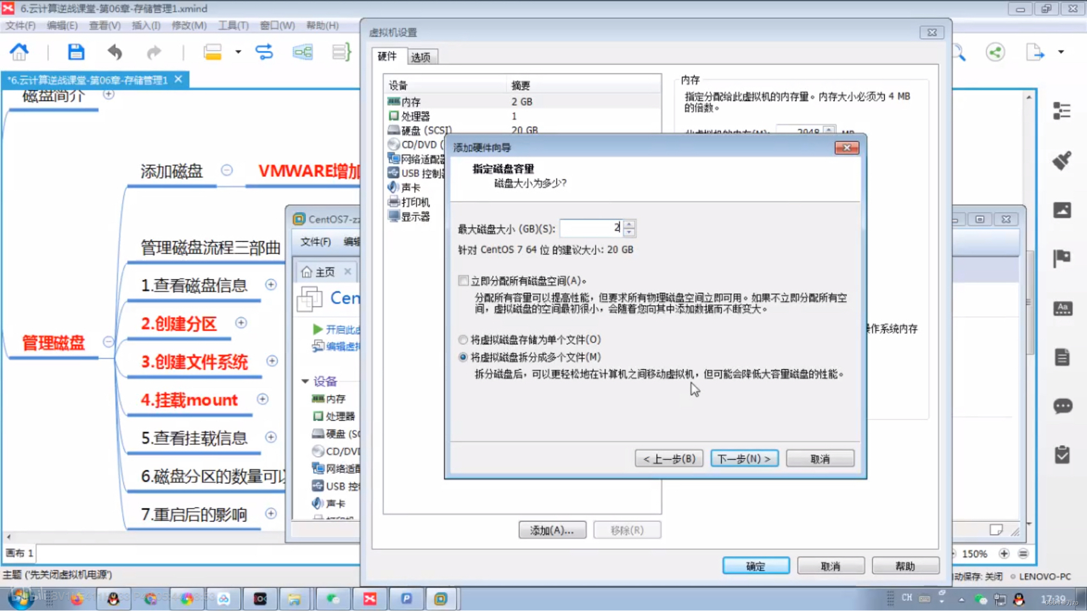Select the 硬盘 (SCSI) device row

point(521,130)
